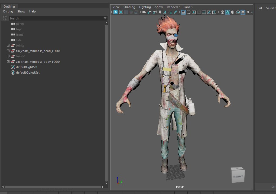
Task: Toggle the Resolution Gate icon
Action: pyautogui.click(x=194, y=12)
